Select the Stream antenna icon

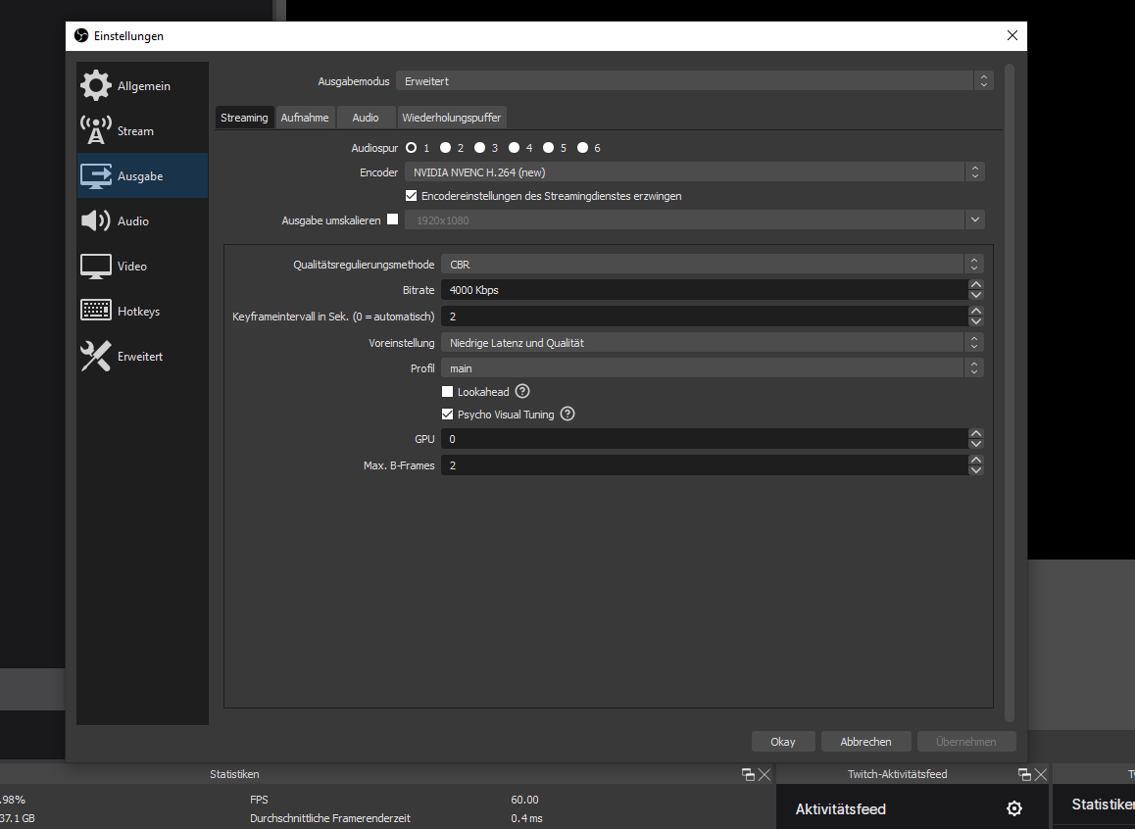coord(96,131)
